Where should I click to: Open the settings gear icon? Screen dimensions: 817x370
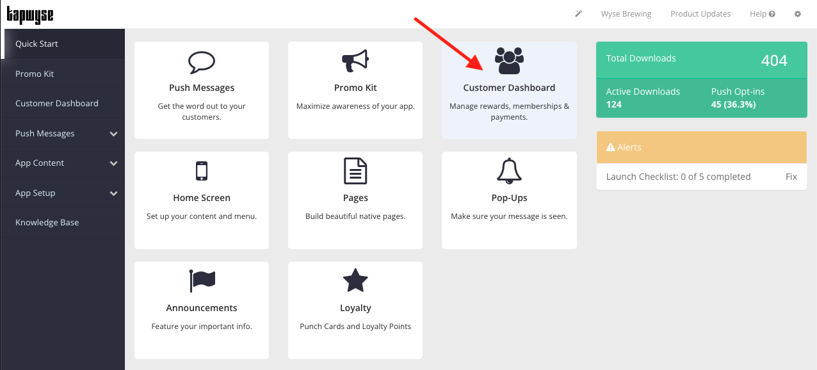click(798, 14)
